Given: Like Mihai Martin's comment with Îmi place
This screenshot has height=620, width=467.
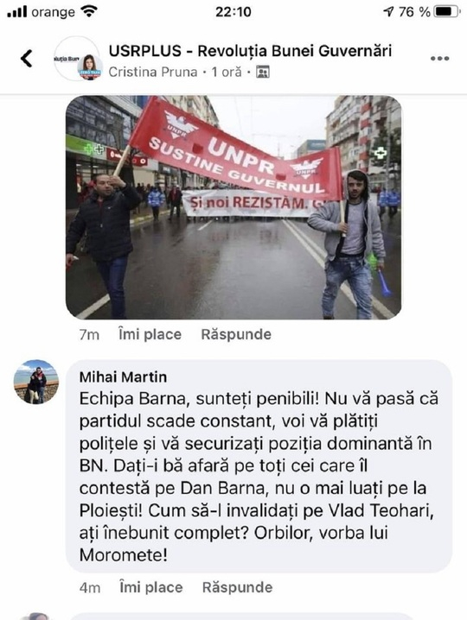Looking at the screenshot, I should tap(151, 587).
